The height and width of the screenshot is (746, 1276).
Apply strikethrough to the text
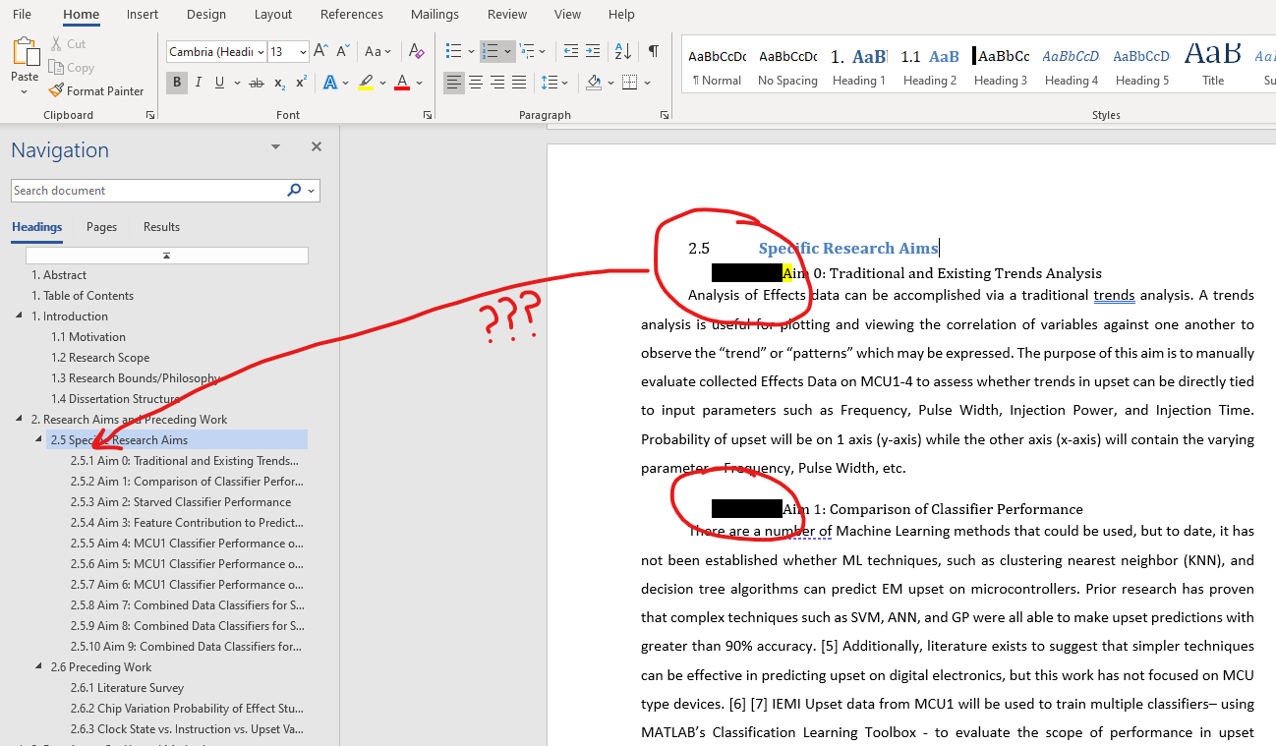pos(257,83)
